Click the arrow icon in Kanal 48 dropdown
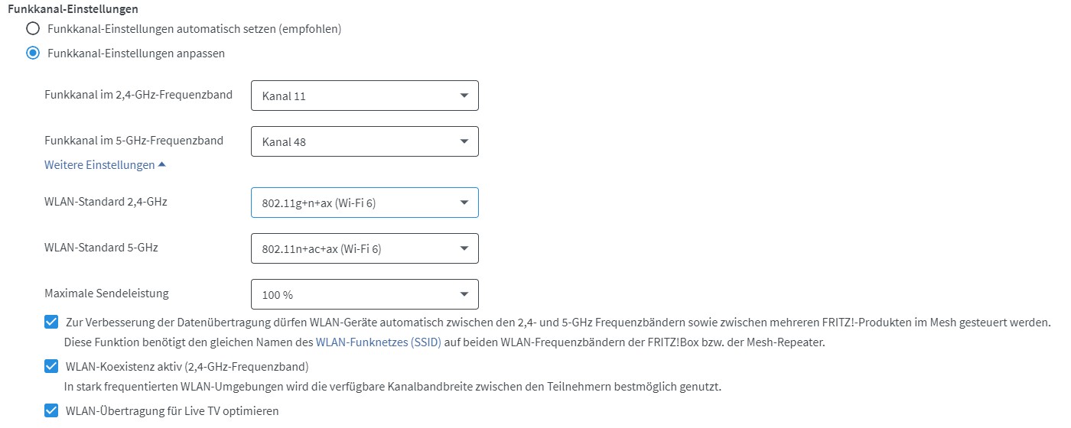 pos(464,141)
